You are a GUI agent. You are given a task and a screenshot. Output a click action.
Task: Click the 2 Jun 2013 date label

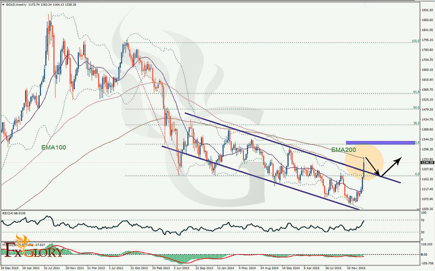[x=181, y=268]
